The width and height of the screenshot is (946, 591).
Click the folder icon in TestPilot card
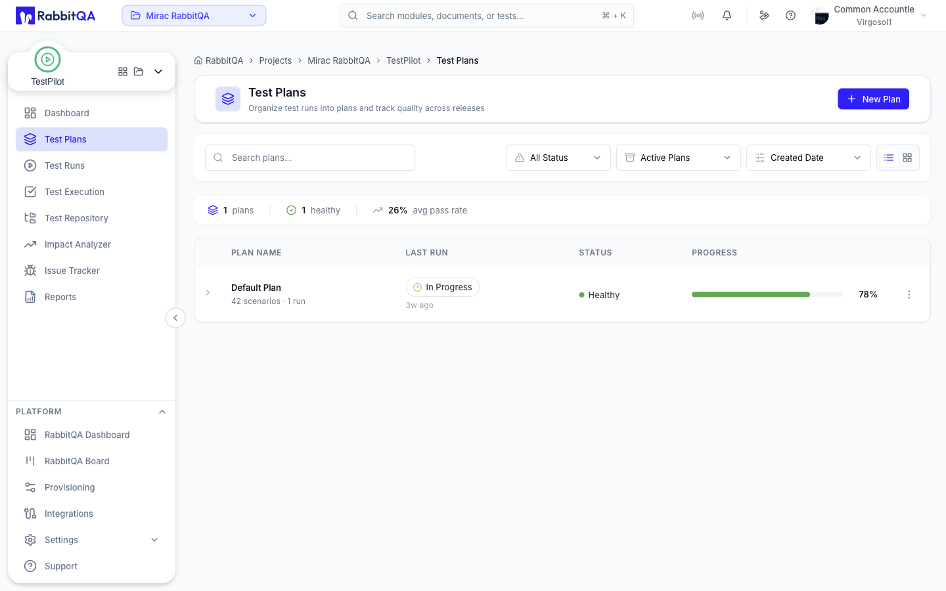[139, 72]
